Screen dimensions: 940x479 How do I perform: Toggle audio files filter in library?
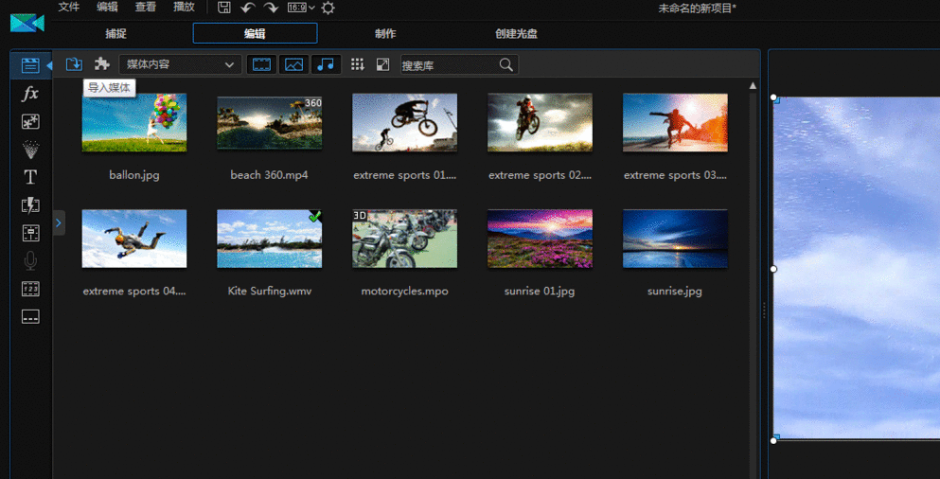tap(326, 64)
